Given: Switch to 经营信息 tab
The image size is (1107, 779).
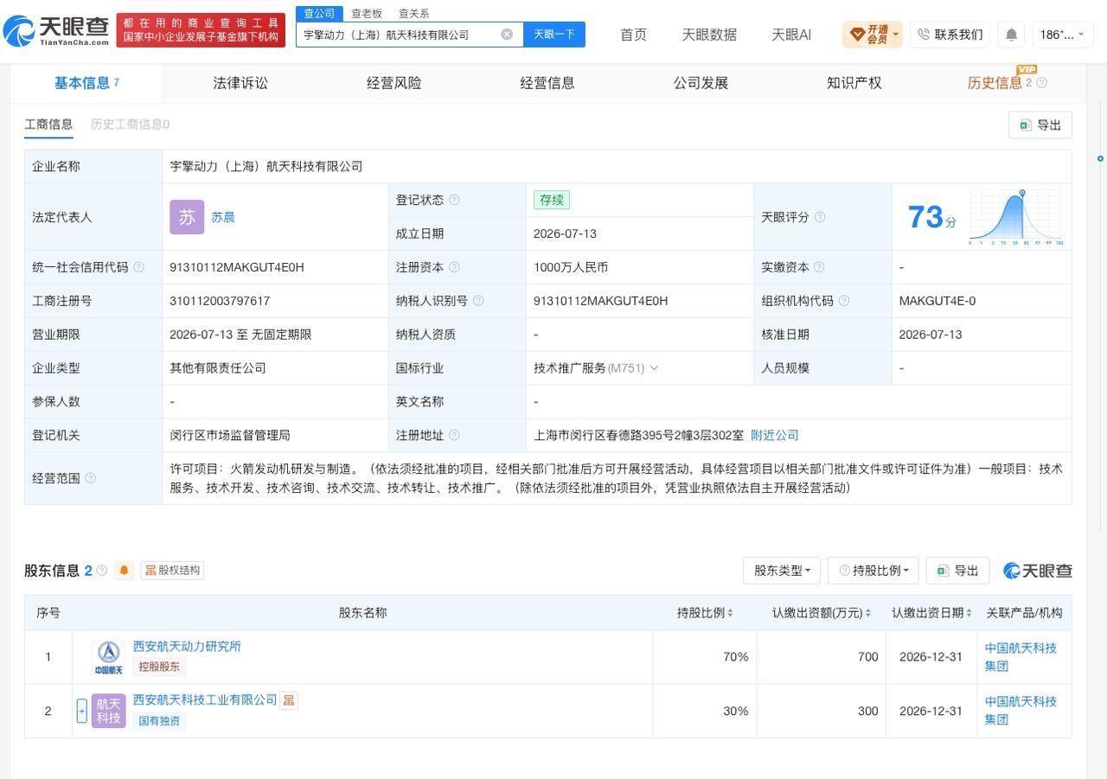Looking at the screenshot, I should click(547, 83).
